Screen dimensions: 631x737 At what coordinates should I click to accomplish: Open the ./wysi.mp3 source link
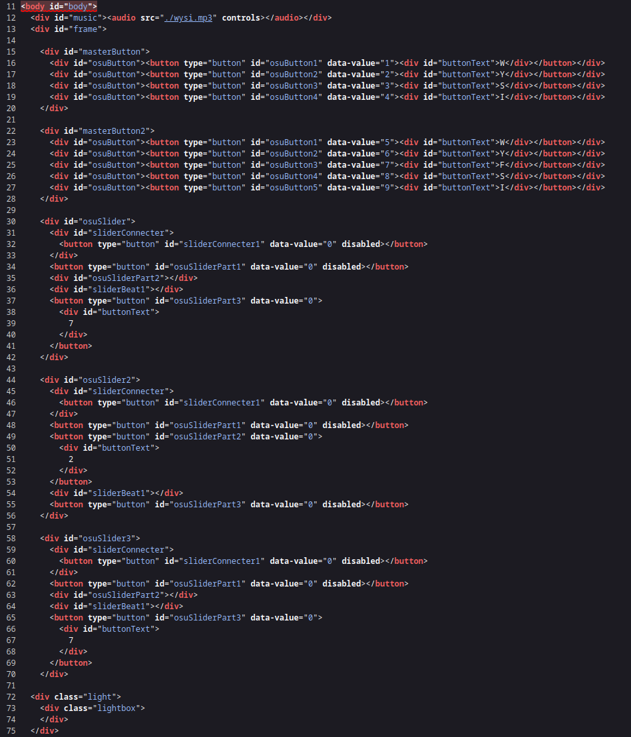pyautogui.click(x=188, y=18)
